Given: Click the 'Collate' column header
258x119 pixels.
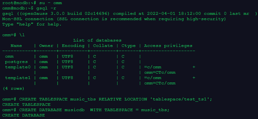Looking at the screenshot, I should 103,46.
